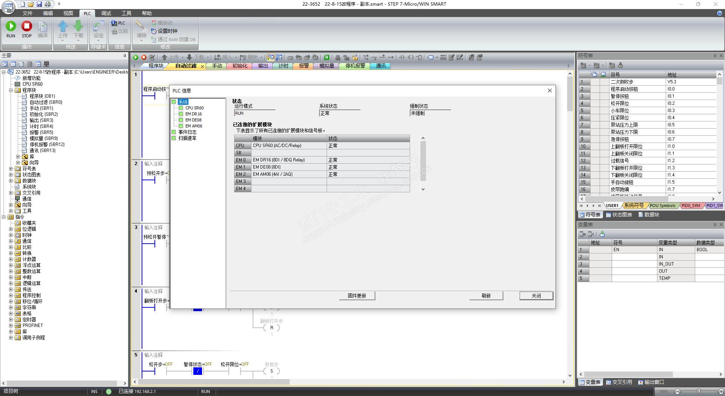Screen dimensions: 725x396
Task: Click the red STOP button in the ribbon
Action: (26, 29)
